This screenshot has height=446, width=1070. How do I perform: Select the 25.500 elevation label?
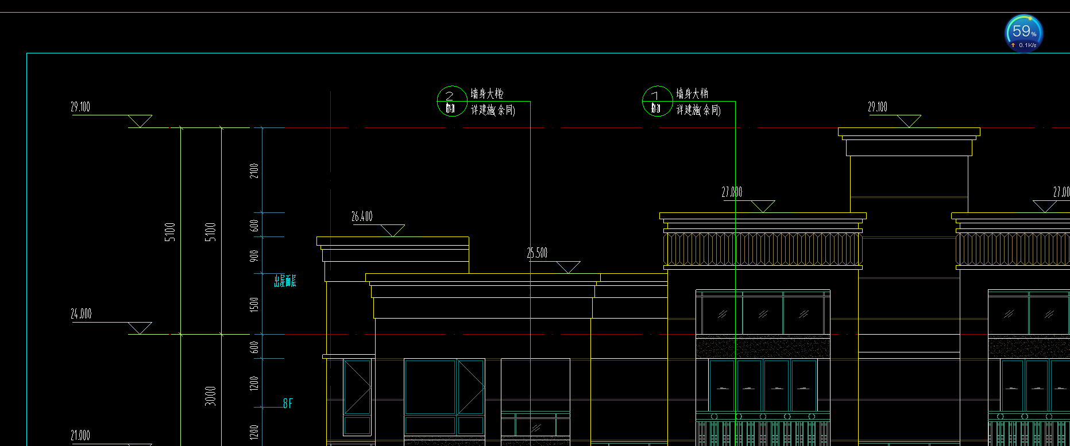(x=537, y=253)
